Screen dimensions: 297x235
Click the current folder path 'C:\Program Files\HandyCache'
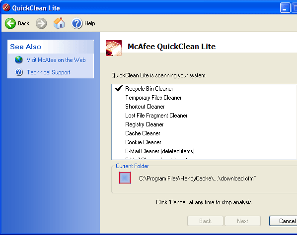click(x=198, y=178)
